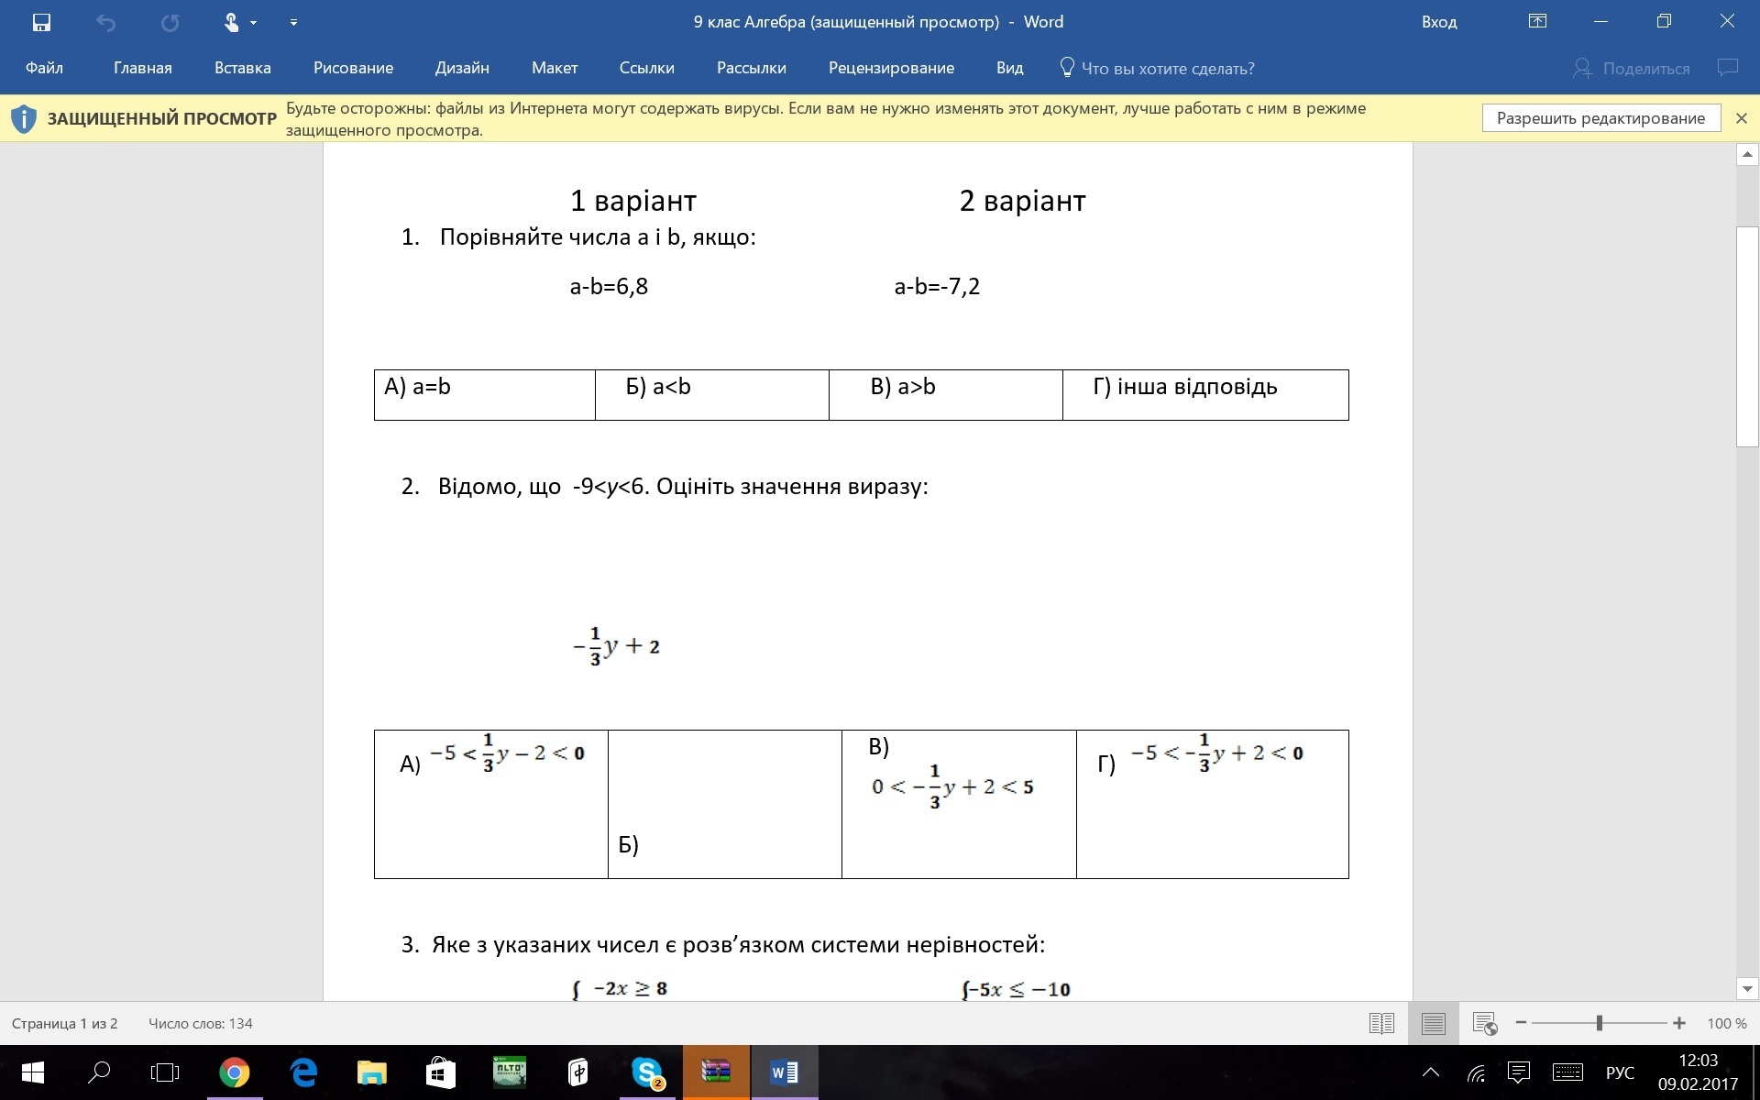Open the Windows Start menu
Image resolution: width=1760 pixels, height=1100 pixels.
32,1072
